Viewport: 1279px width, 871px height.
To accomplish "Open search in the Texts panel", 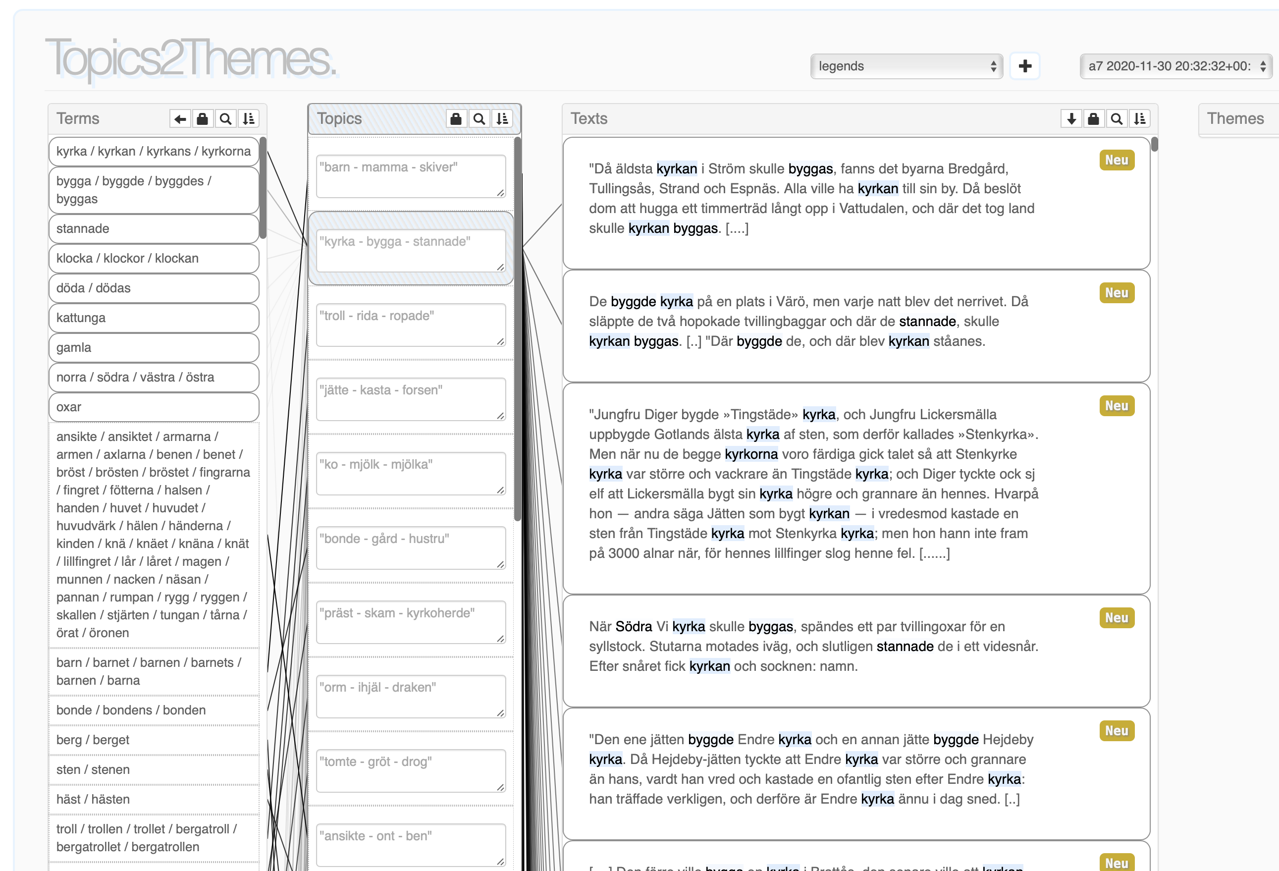I will click(1117, 119).
